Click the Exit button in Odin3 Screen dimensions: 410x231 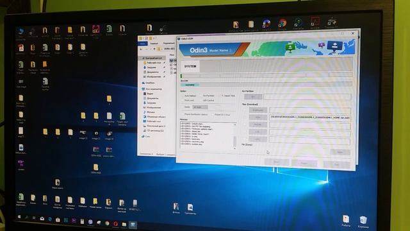tap(337, 164)
